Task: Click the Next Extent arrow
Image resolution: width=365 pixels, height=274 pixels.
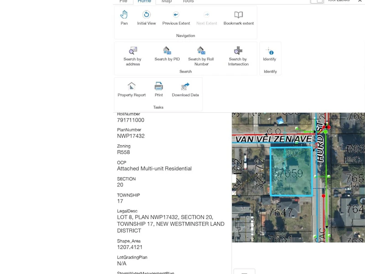Action: pyautogui.click(x=207, y=17)
